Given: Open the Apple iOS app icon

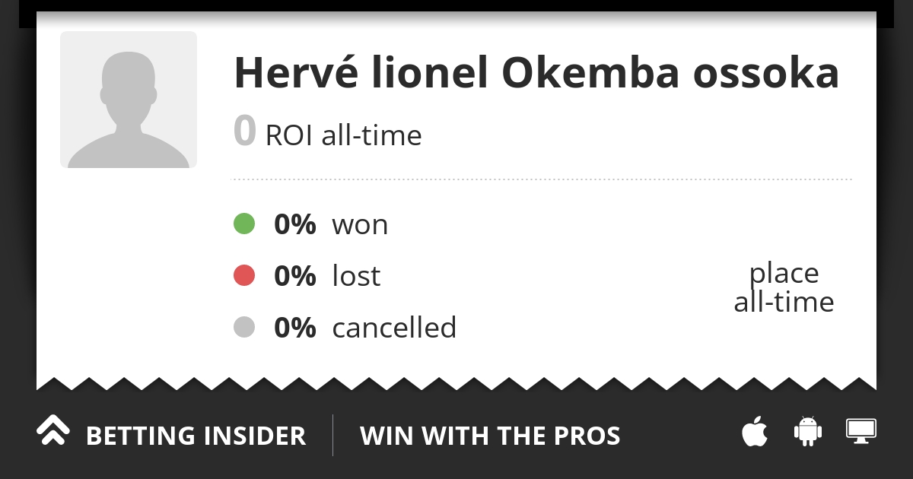Looking at the screenshot, I should [755, 432].
